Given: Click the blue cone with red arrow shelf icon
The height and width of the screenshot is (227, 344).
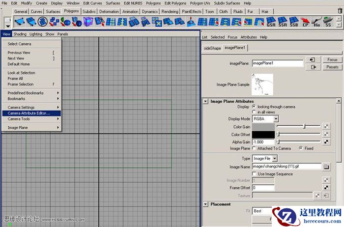Looking at the screenshot, I should pyautogui.click(x=191, y=22).
